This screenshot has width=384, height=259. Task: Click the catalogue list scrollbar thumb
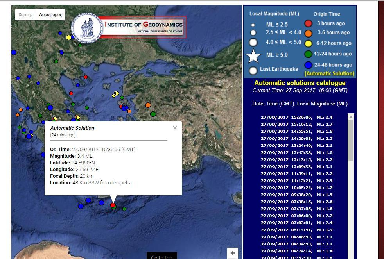point(351,140)
